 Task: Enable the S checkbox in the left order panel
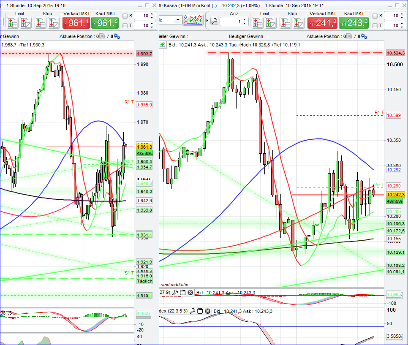pos(125,16)
